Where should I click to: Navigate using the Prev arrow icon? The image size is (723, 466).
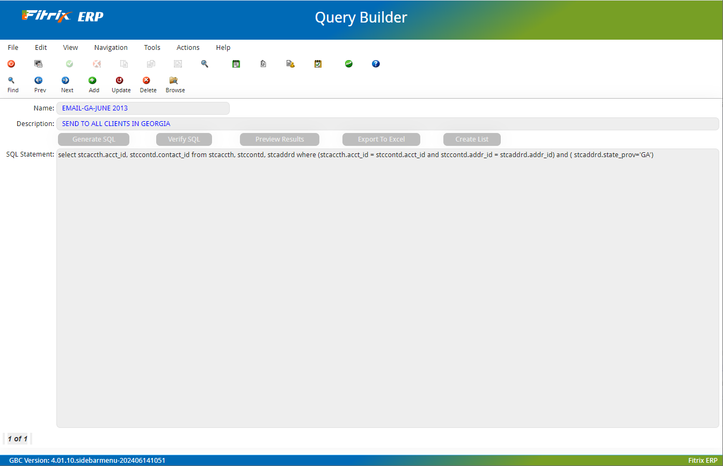coord(39,84)
